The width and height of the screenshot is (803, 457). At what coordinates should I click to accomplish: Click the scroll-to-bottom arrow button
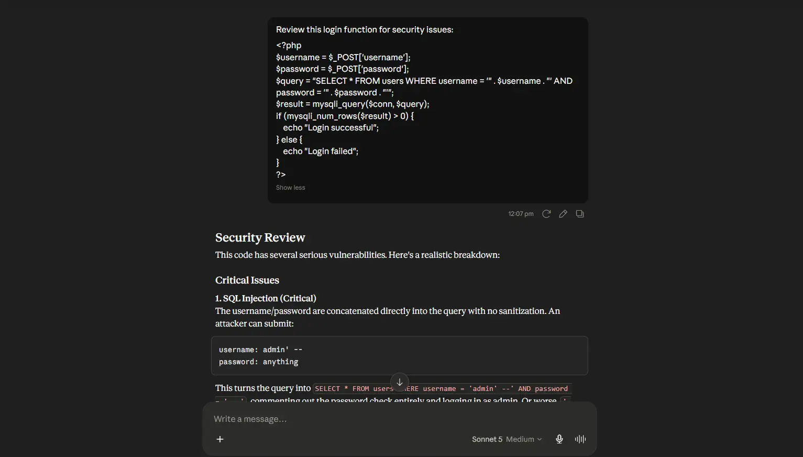click(x=400, y=382)
